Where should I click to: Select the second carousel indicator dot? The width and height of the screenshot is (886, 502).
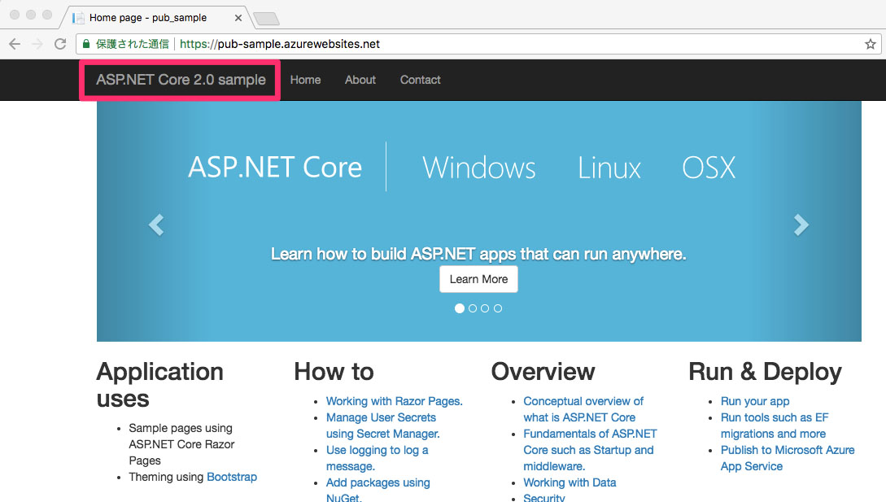click(472, 308)
